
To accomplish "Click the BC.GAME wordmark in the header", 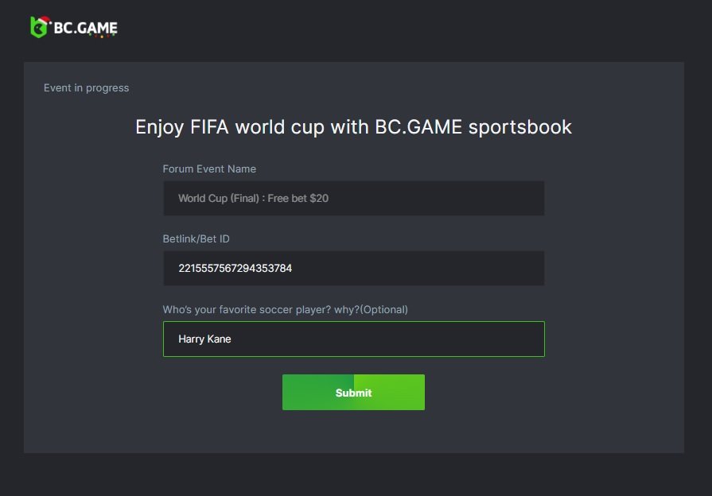I will 85,28.
